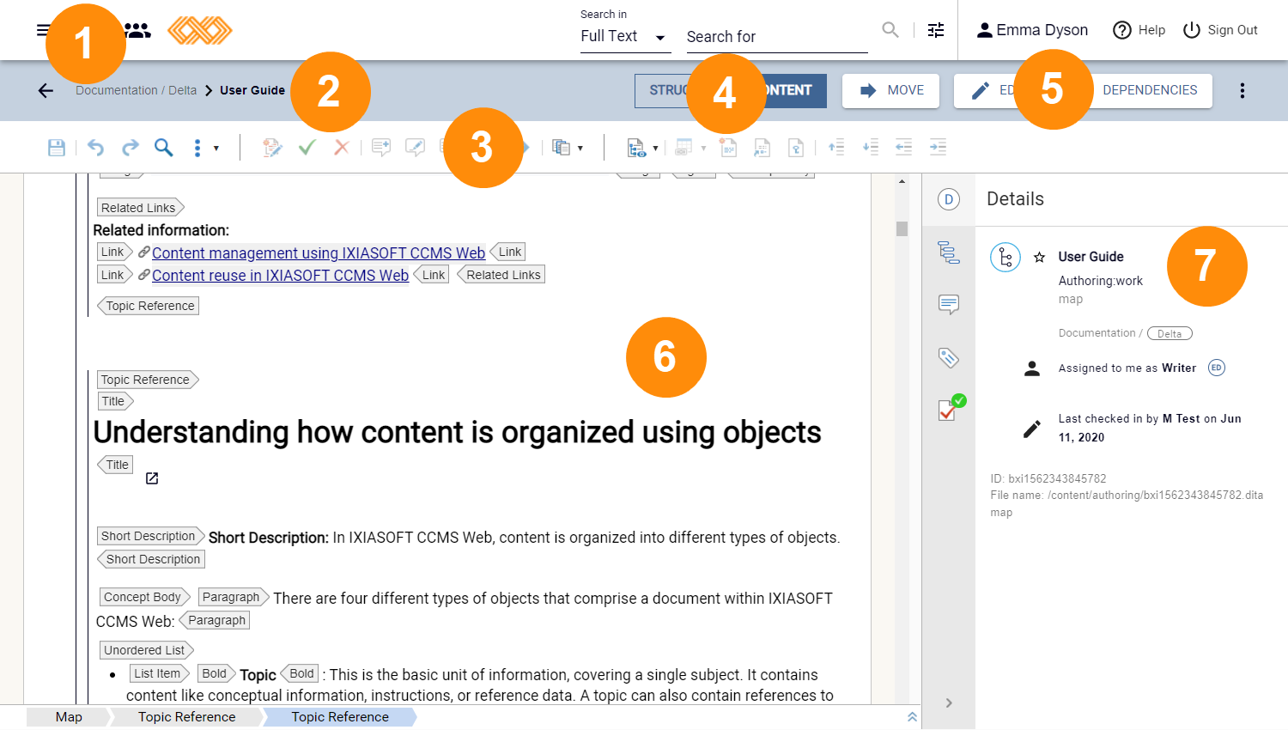
Task: Move the topic down with the down-arrow list icon
Action: click(871, 148)
